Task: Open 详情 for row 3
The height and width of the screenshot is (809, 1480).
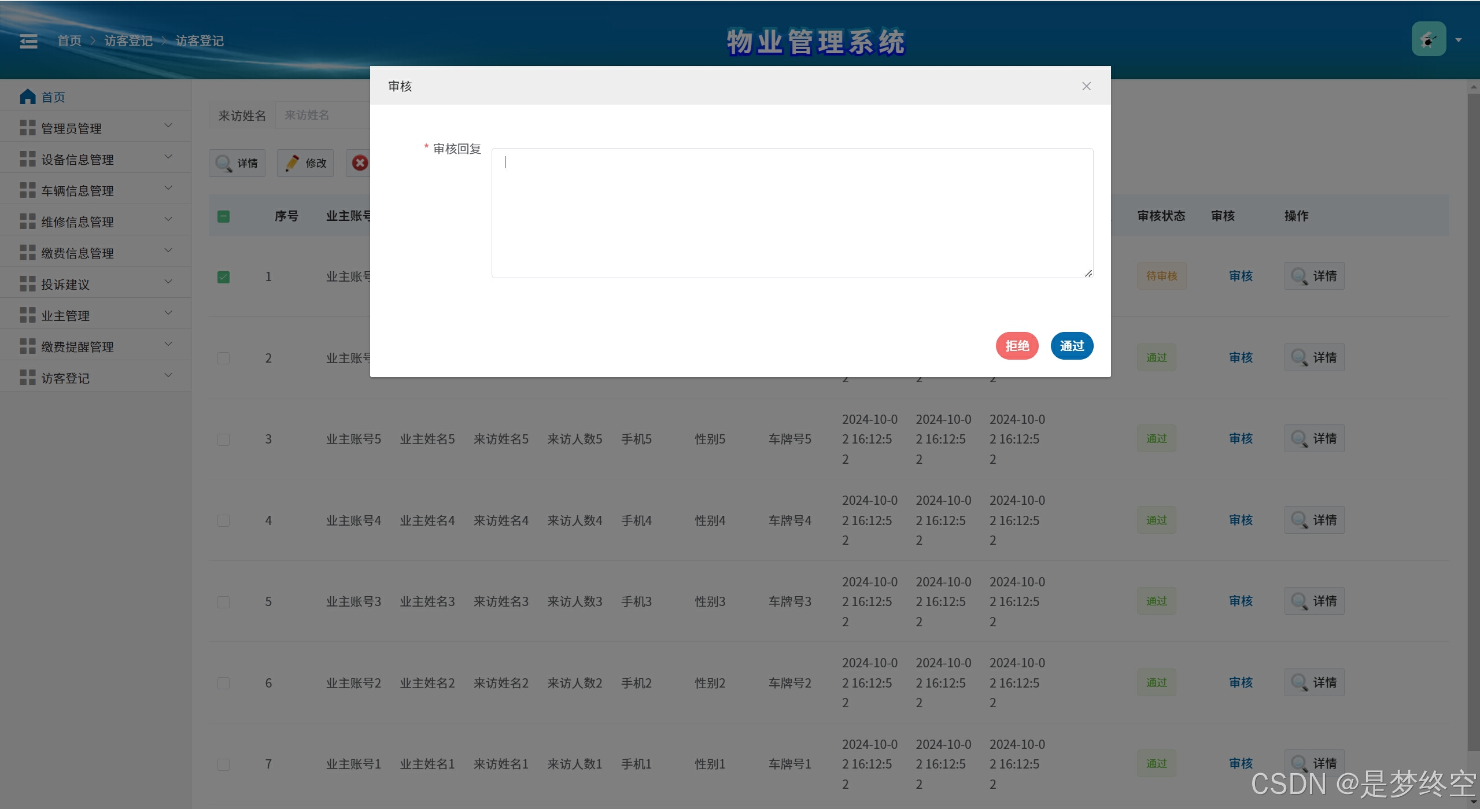Action: pyautogui.click(x=1314, y=438)
